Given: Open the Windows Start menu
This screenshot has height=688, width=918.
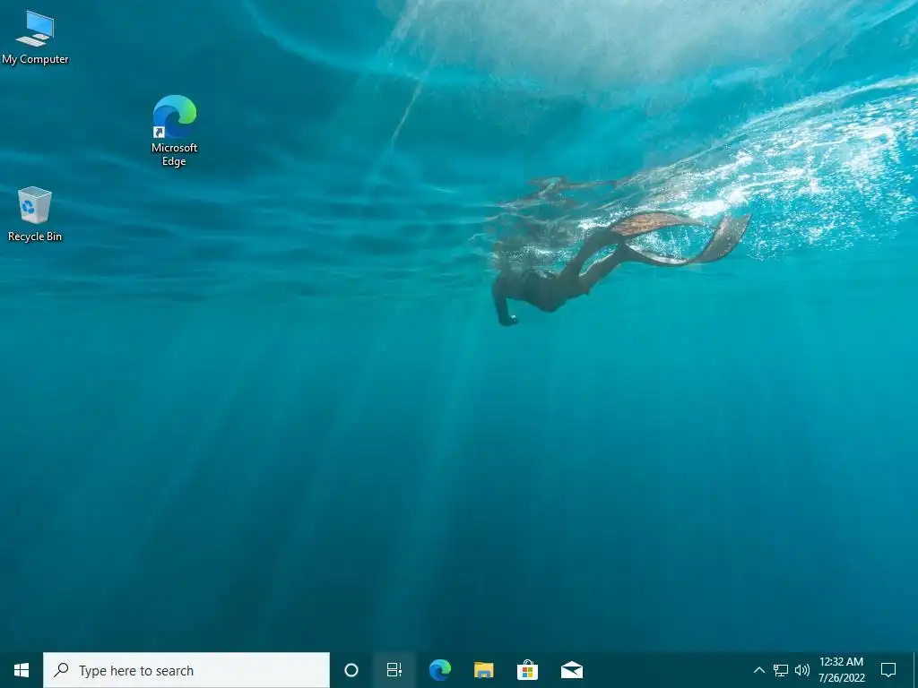Looking at the screenshot, I should 22,670.
